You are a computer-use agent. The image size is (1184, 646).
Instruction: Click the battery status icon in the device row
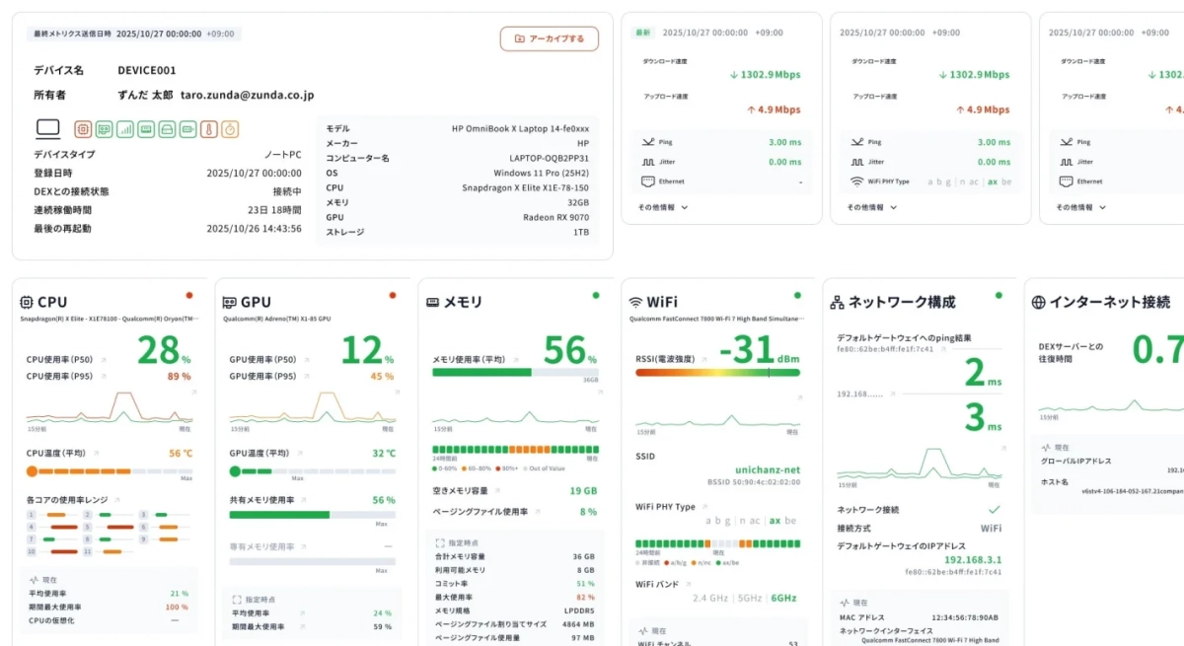tap(187, 128)
